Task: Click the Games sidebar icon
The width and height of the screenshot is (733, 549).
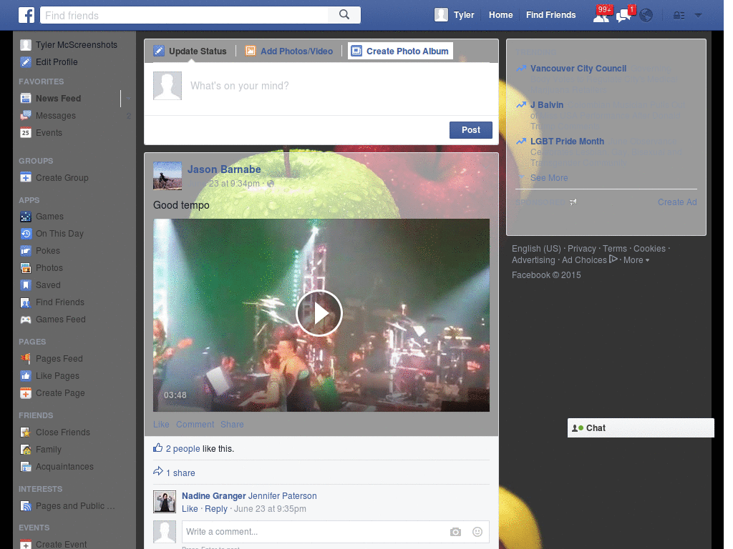Action: (x=26, y=217)
